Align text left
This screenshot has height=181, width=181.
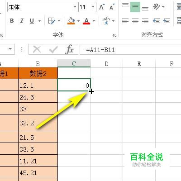click(125, 21)
